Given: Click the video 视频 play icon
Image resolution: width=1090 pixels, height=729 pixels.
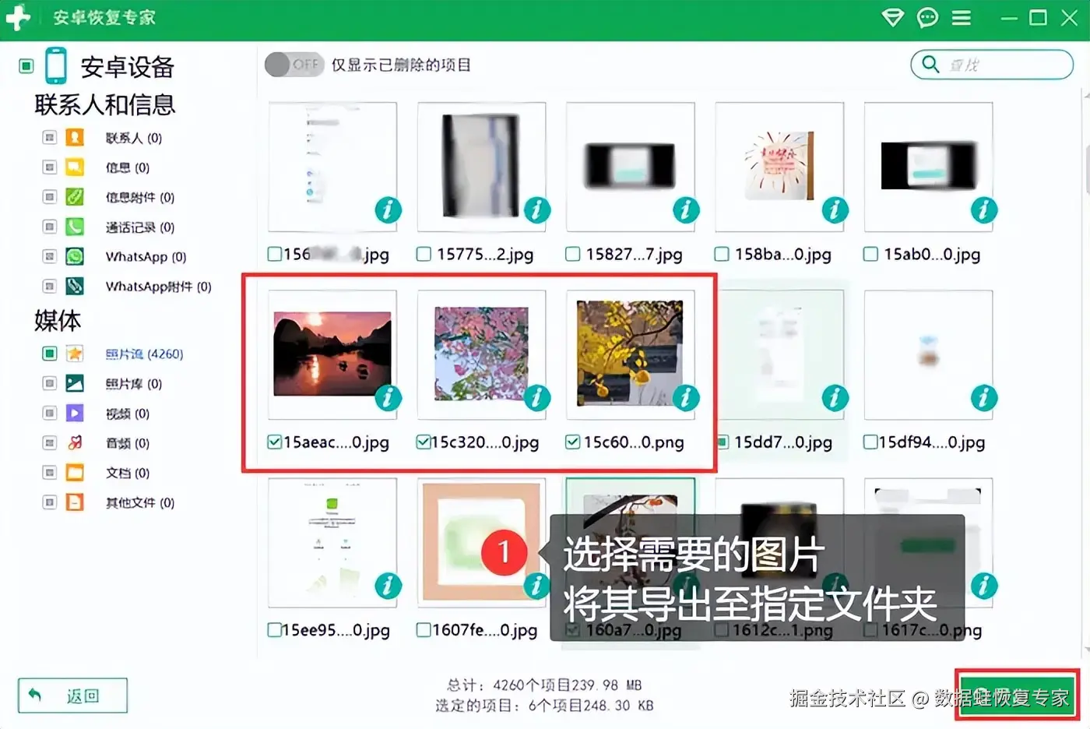Looking at the screenshot, I should click(x=75, y=413).
